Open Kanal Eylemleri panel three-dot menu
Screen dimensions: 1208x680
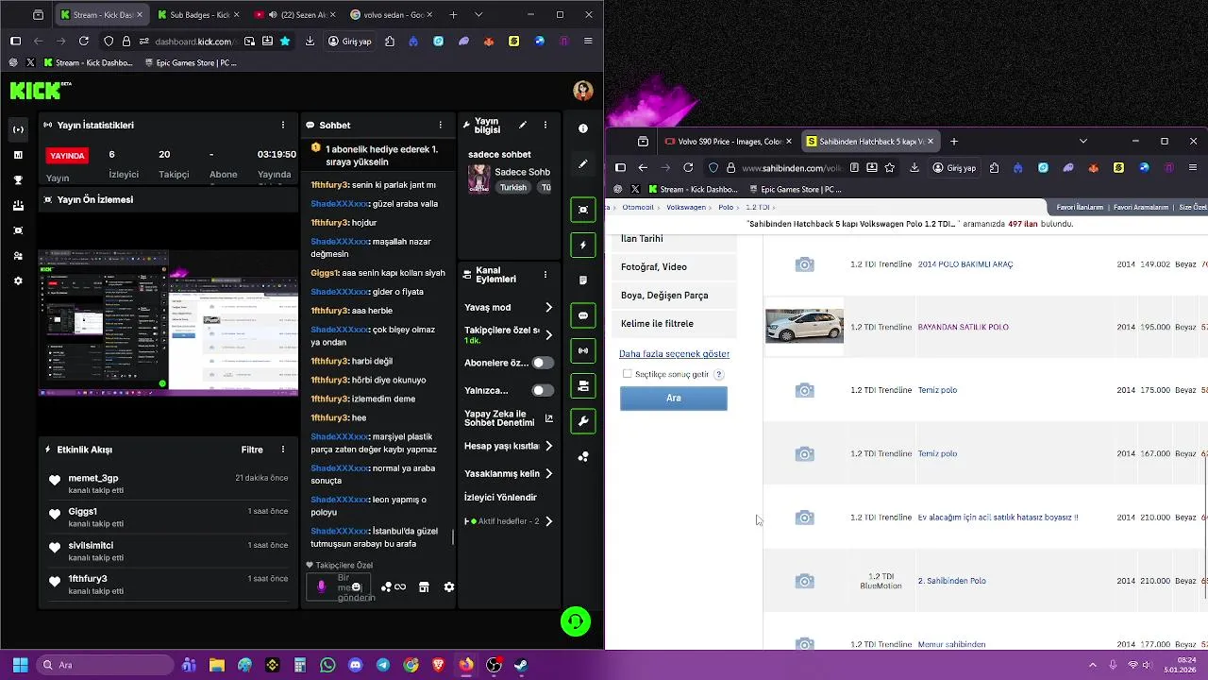coord(545,275)
